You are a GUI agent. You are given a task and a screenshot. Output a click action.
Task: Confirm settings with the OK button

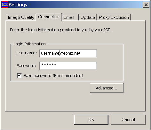91,120
